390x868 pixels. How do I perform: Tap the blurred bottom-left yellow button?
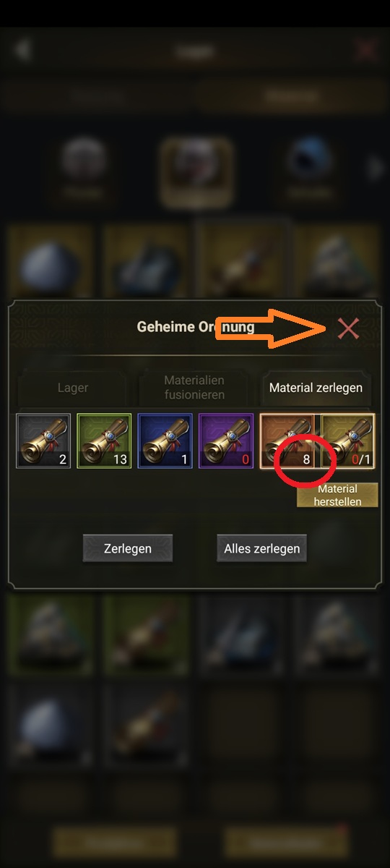[114, 843]
